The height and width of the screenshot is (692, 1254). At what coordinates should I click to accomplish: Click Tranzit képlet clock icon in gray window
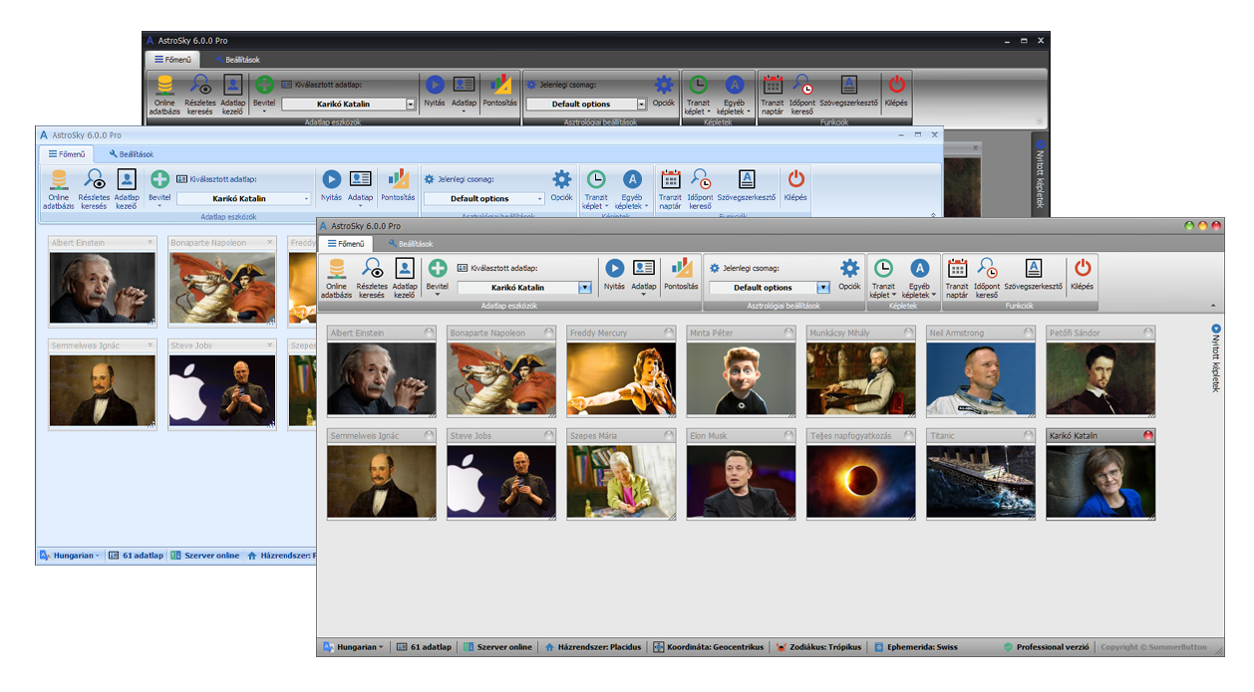pos(883,268)
